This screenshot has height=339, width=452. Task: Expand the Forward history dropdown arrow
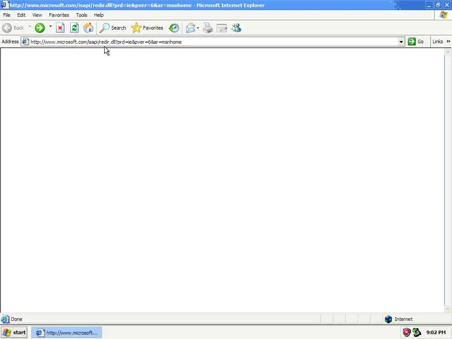tap(50, 27)
